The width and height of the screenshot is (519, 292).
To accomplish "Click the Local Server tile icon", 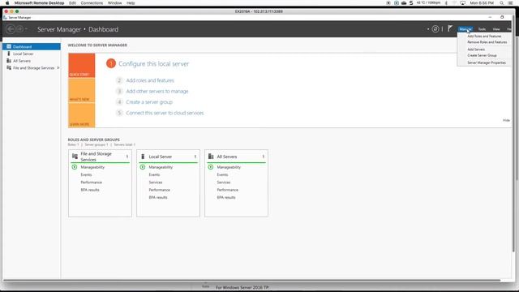I will [143, 157].
